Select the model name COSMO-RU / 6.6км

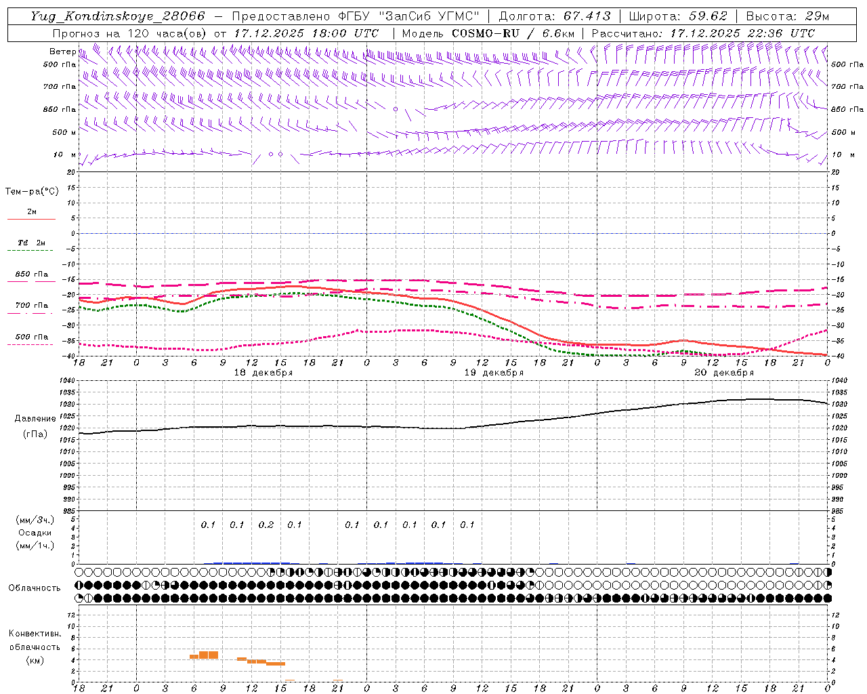coord(513,33)
